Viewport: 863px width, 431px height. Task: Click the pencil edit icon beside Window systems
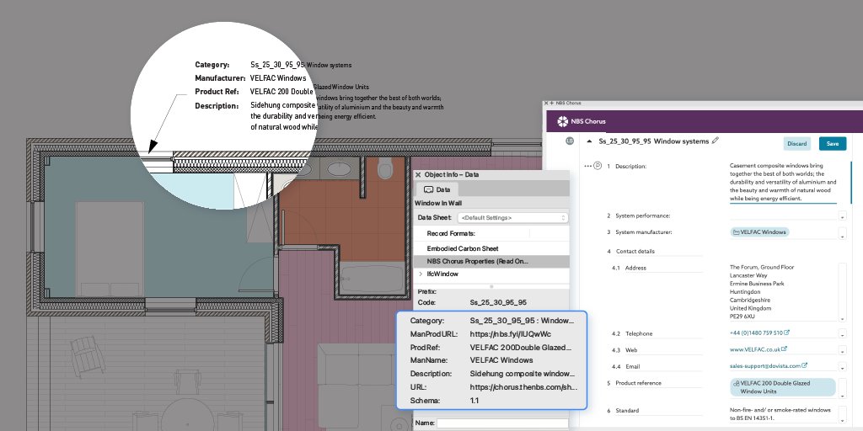pos(716,141)
